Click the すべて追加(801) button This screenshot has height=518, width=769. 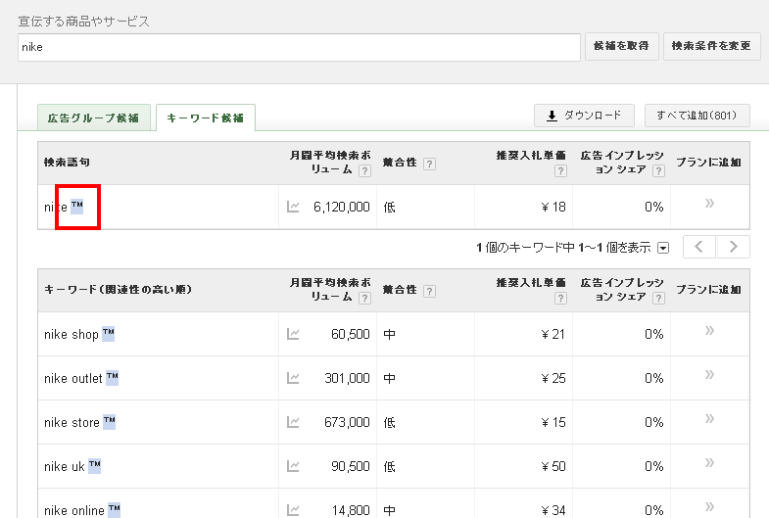(x=697, y=116)
